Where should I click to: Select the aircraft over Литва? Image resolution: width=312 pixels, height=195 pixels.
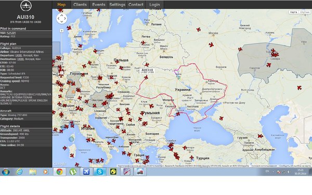coord(144,43)
